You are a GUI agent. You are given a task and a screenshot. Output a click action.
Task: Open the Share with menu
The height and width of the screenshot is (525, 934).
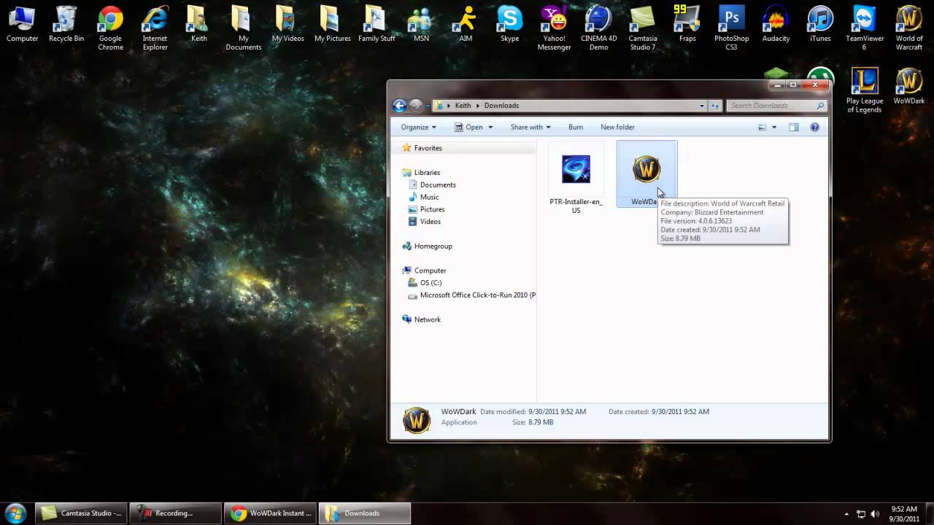(530, 127)
